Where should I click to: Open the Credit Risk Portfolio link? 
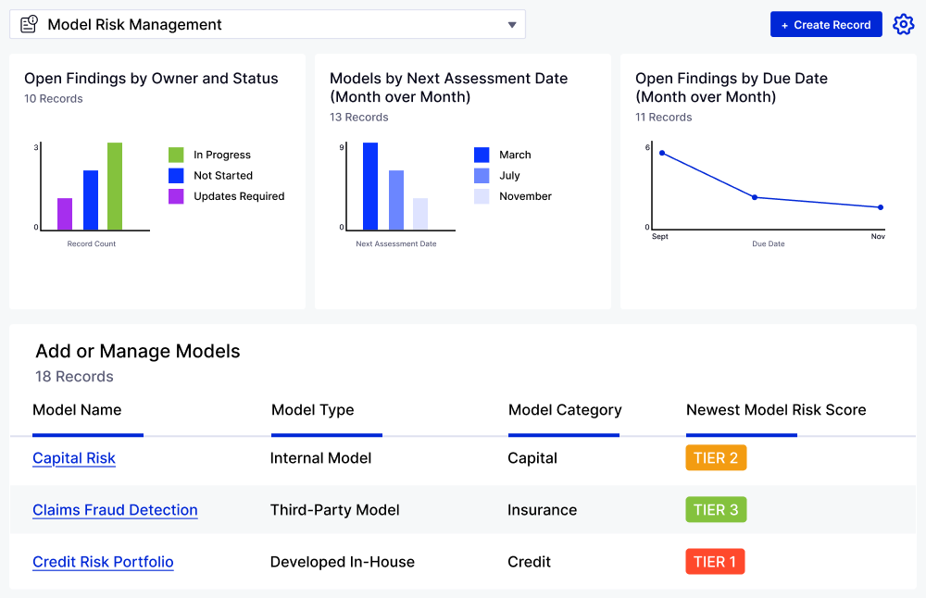(103, 562)
